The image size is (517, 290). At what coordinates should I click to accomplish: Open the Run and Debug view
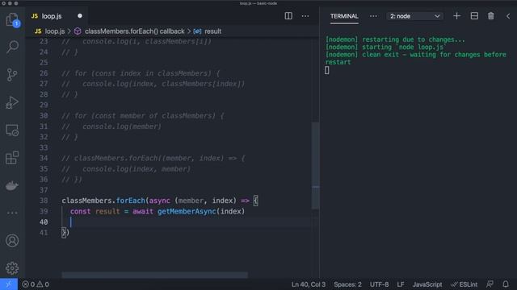pos(13,102)
